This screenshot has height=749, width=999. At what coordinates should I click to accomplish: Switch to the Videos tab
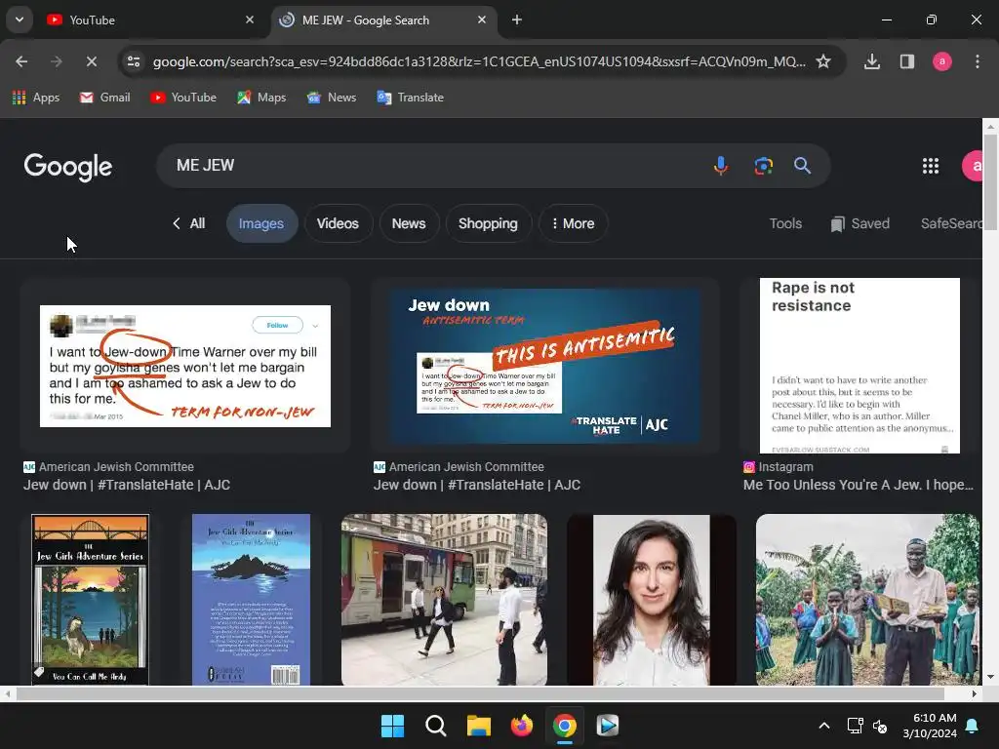(338, 223)
